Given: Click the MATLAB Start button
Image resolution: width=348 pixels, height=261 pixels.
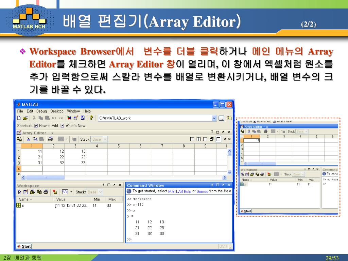Looking at the screenshot, I should pyautogui.click(x=24, y=246).
